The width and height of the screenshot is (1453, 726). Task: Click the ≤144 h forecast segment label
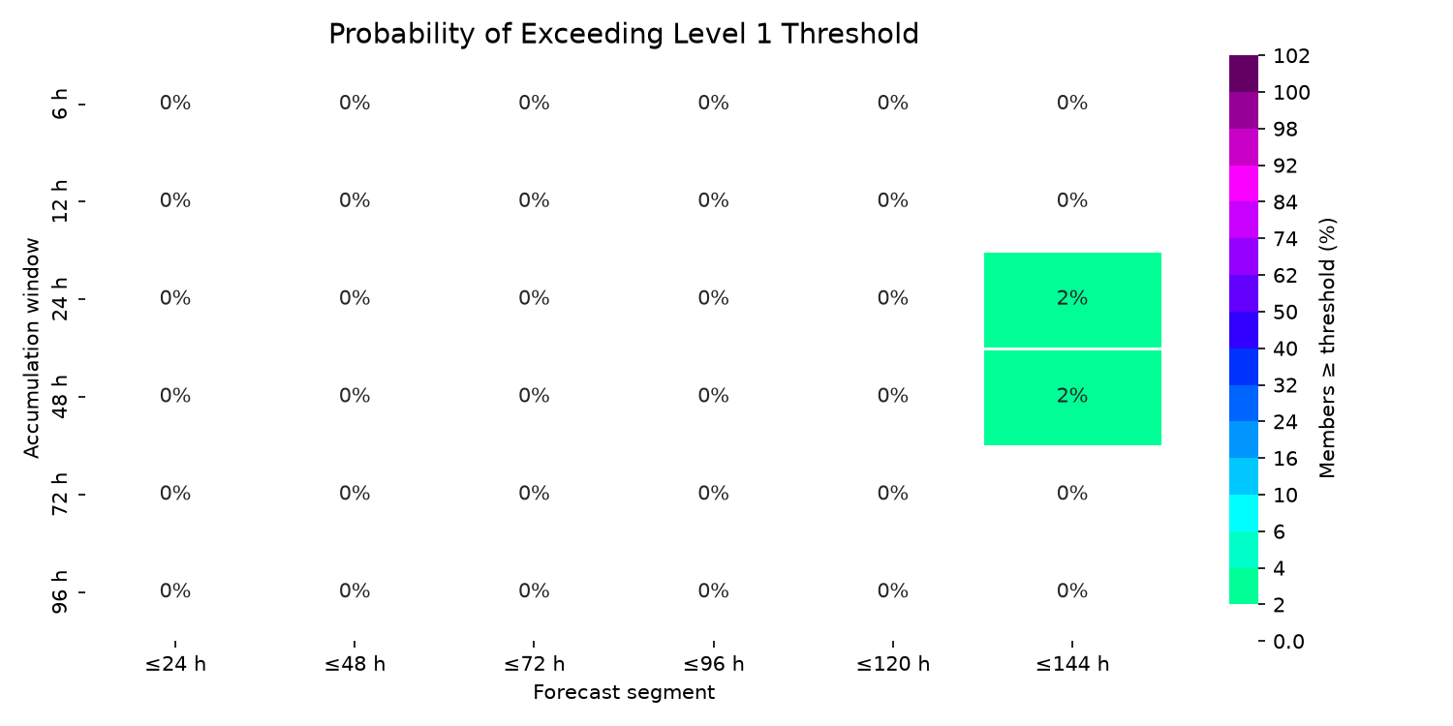point(1072,664)
